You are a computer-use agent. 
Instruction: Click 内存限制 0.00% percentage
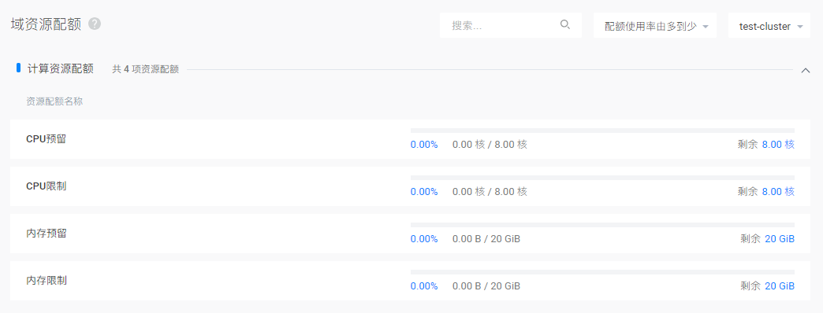click(x=424, y=286)
